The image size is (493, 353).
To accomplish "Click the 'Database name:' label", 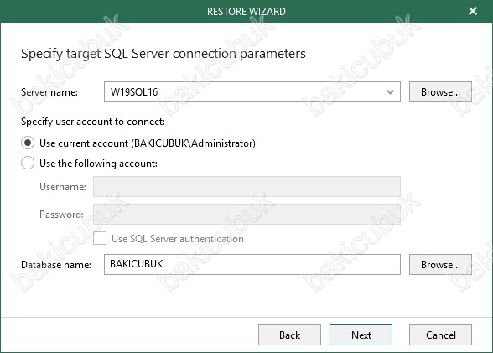I will [x=56, y=265].
